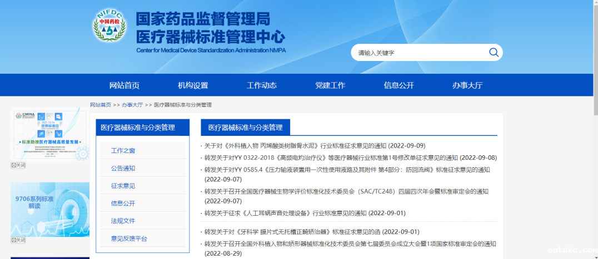Open 征求意见 sidebar section

(123, 186)
